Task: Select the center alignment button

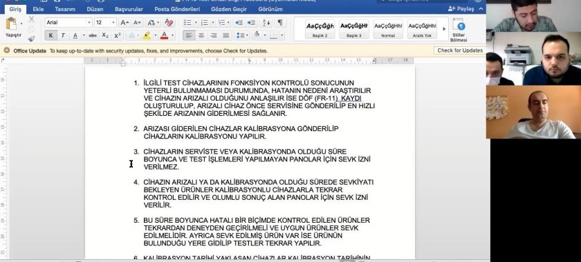Action: [x=201, y=35]
